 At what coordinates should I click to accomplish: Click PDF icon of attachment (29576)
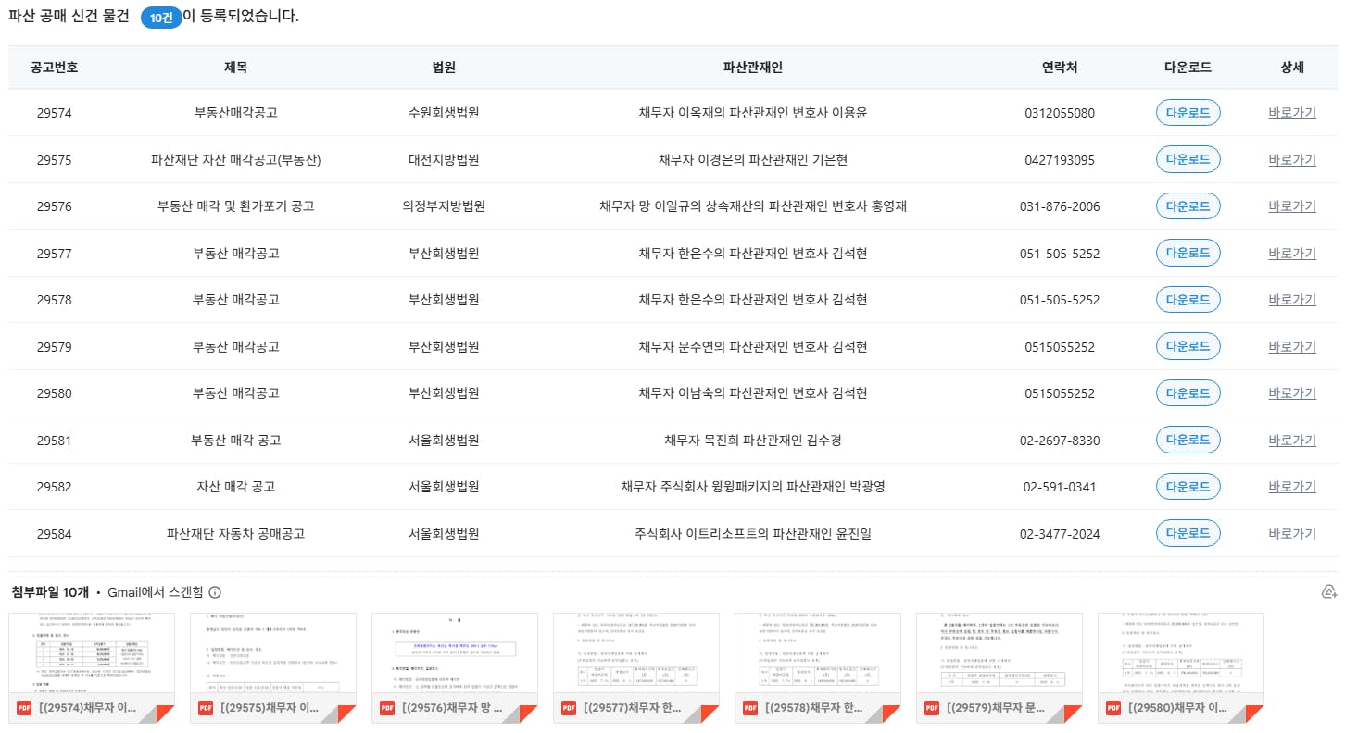[388, 709]
